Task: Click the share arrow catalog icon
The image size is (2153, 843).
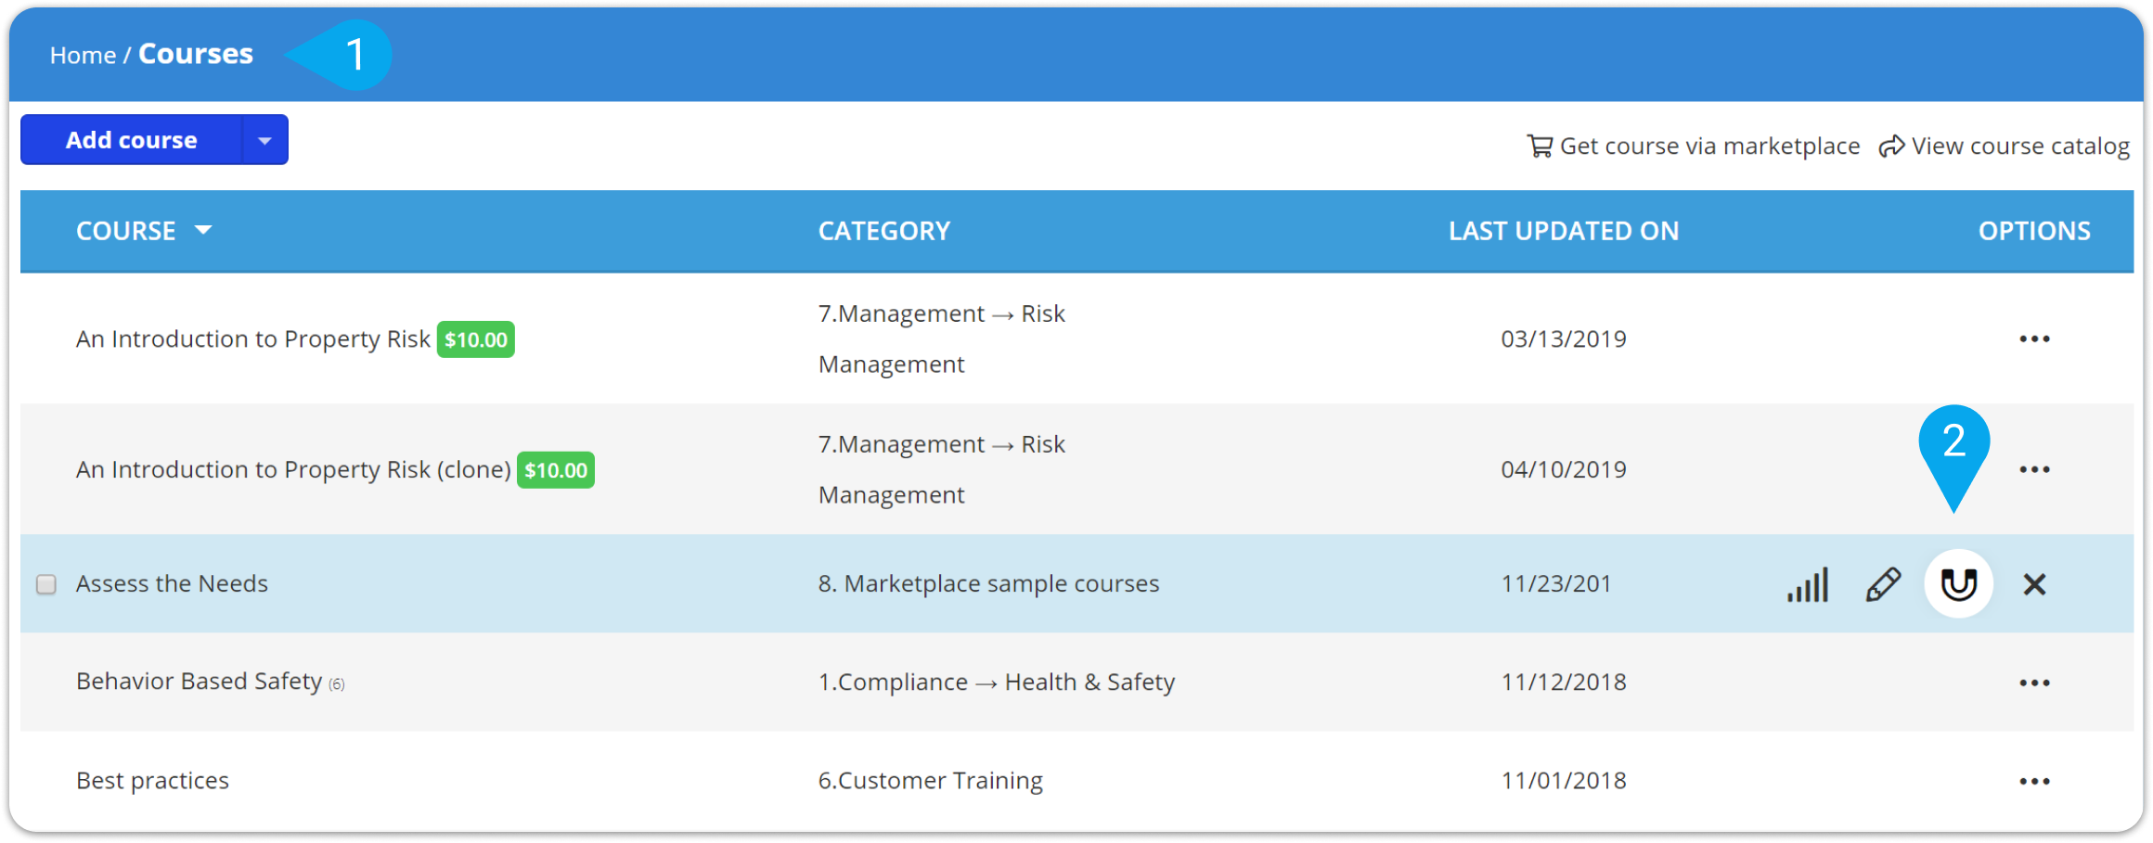Action: (x=1891, y=147)
